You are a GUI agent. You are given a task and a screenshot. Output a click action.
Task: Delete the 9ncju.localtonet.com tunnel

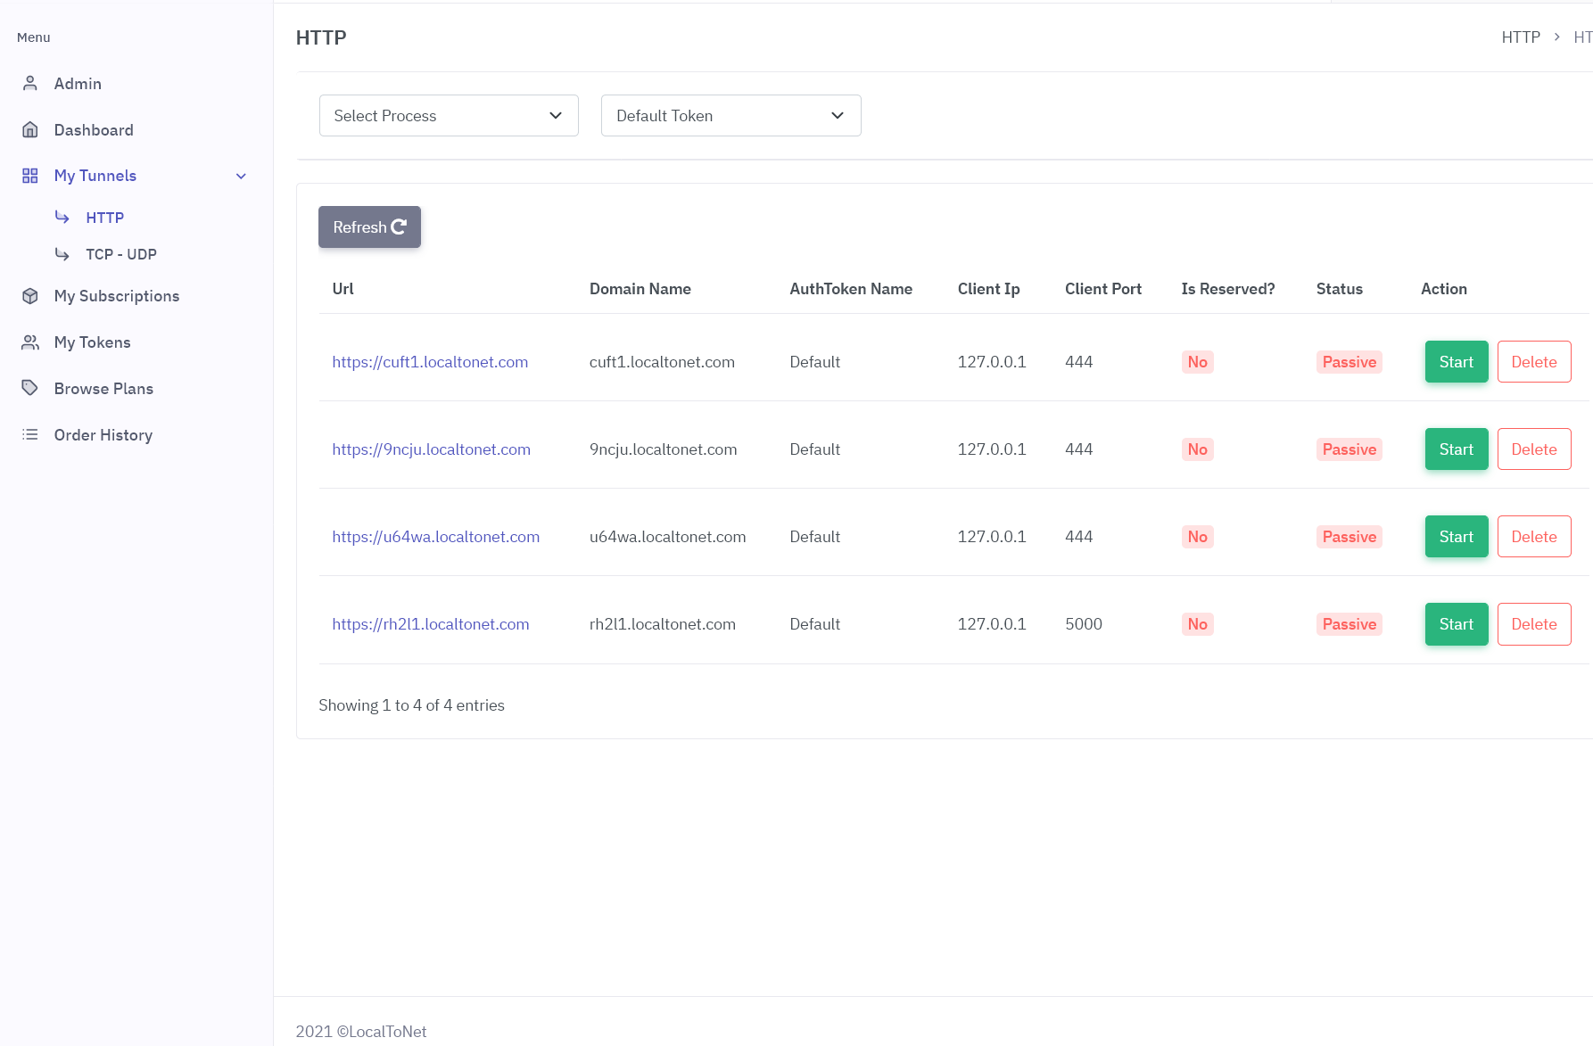(x=1534, y=449)
